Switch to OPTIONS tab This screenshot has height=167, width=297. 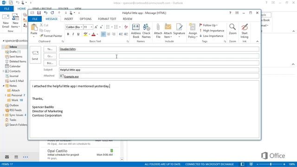click(85, 19)
